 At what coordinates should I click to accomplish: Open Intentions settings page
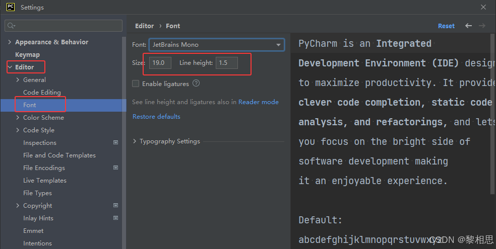[37, 243]
